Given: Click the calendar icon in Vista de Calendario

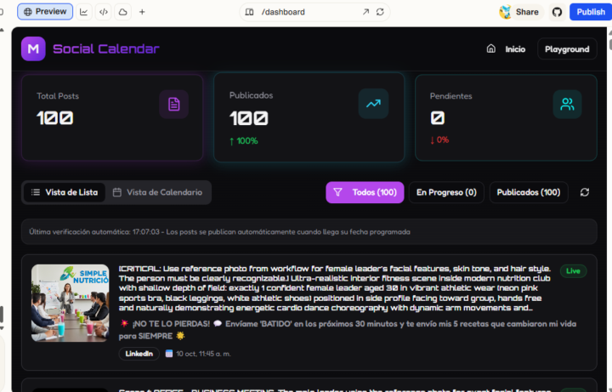Looking at the screenshot, I should point(117,192).
